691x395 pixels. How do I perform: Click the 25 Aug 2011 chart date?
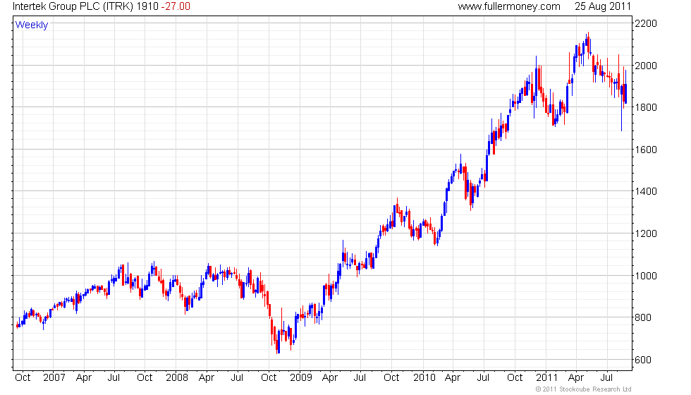[603, 6]
